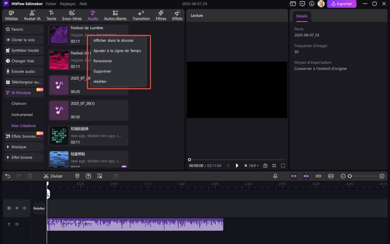Image resolution: width=390 pixels, height=244 pixels.
Task: Open the Médias panel
Action: pyautogui.click(x=11, y=16)
